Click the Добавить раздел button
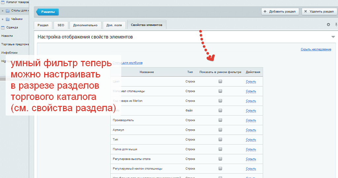 click(x=280, y=12)
